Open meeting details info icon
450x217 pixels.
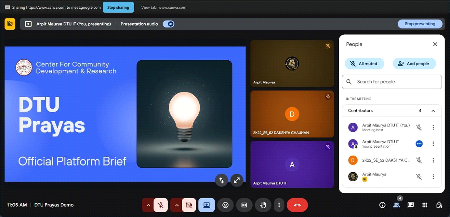382,205
